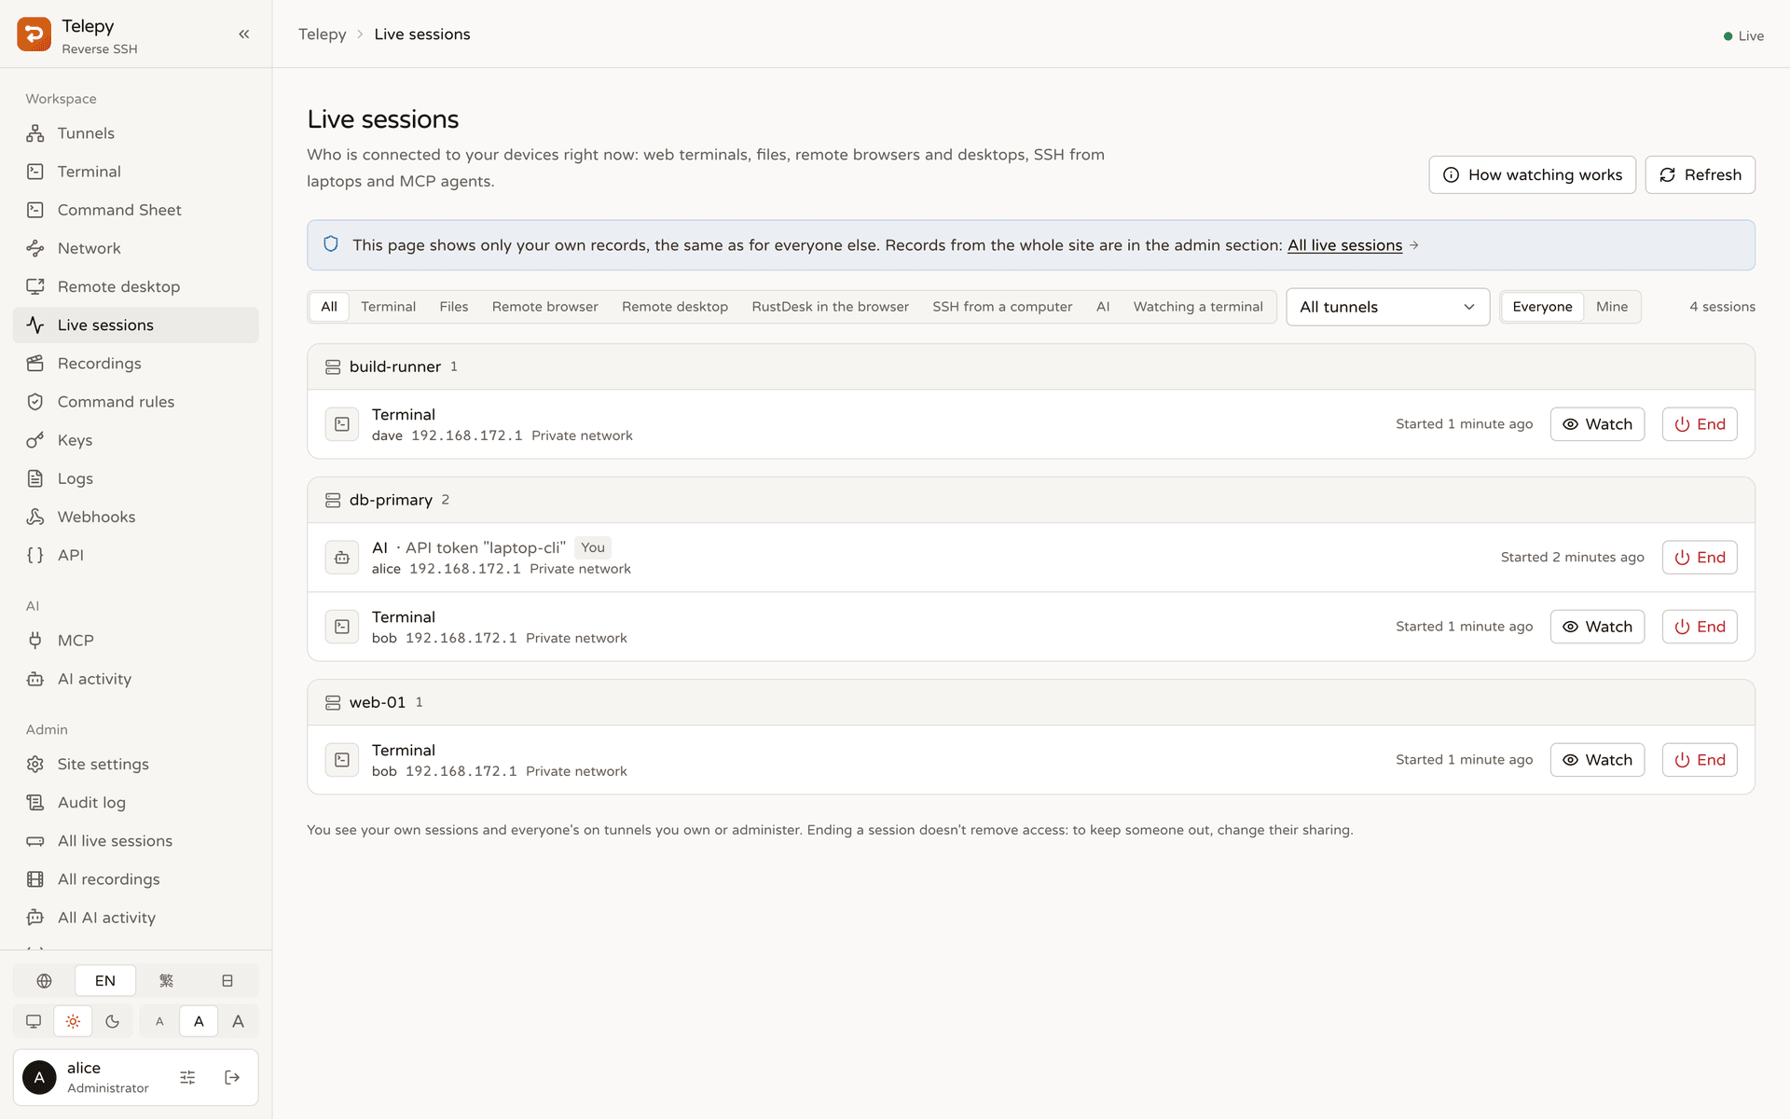Open Remote desktop from the sidebar
Screen dimensions: 1790x1119
[136, 286]
